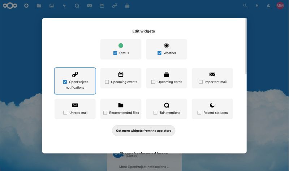Click the OpenProject notifications link icon
The width and height of the screenshot is (289, 171).
(75, 74)
